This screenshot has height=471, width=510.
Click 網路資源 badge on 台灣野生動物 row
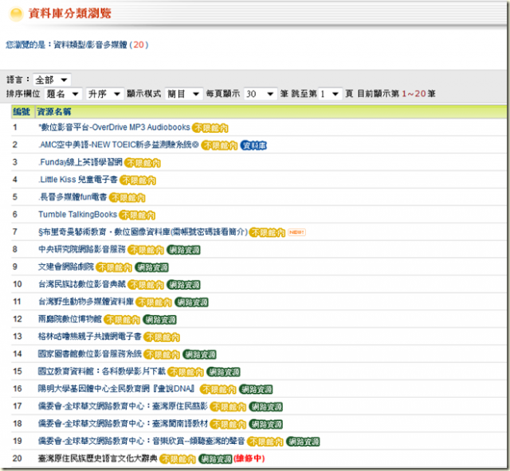pyautogui.click(x=191, y=302)
